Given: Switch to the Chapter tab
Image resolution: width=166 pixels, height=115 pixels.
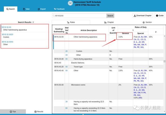Looking at the screenshot, I should coord(109,22).
